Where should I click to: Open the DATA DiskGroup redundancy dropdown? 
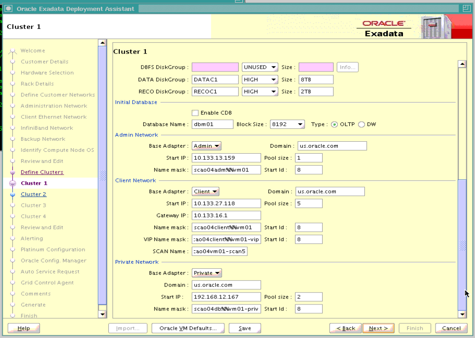260,80
